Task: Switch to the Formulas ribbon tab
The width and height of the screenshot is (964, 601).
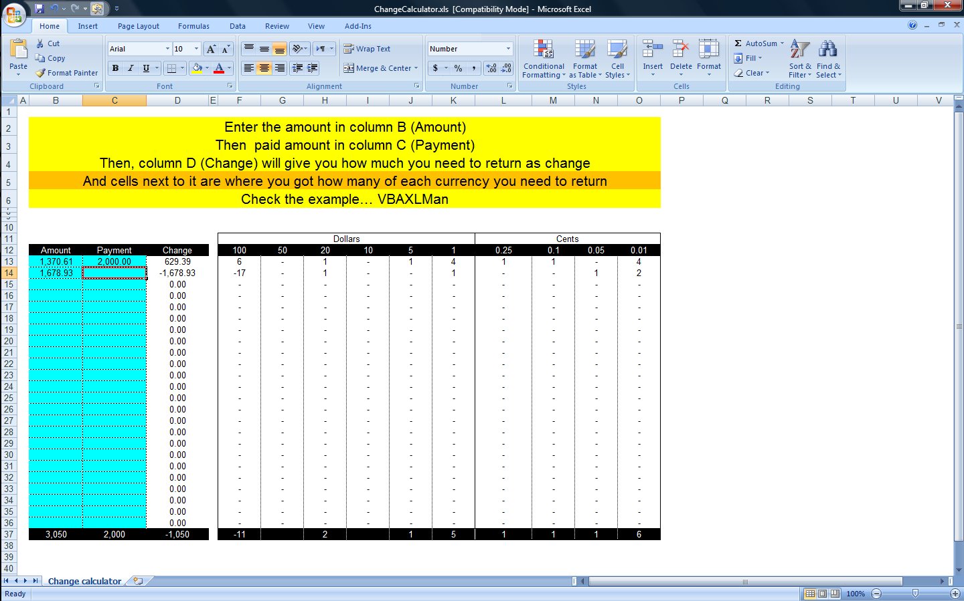Action: pos(193,26)
